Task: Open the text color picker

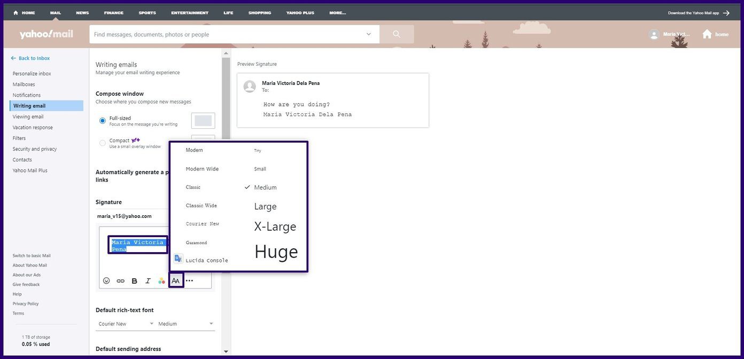Action: tap(161, 280)
